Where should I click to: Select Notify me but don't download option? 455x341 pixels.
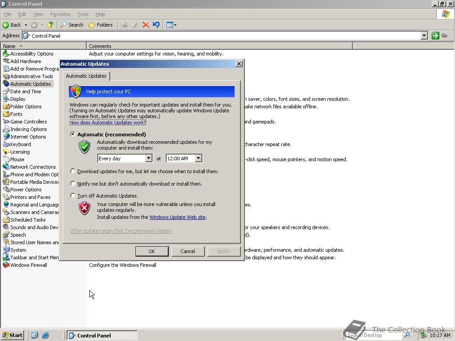[73, 183]
